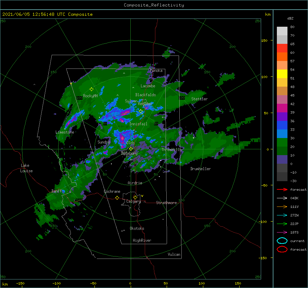Click the Calgary city label
Viewport: 308px width, 288px height.
coord(133,201)
